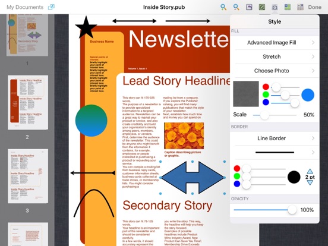Screen dimensions: 328x246
Task: Go back to My Documents
Action: click(x=25, y=7)
